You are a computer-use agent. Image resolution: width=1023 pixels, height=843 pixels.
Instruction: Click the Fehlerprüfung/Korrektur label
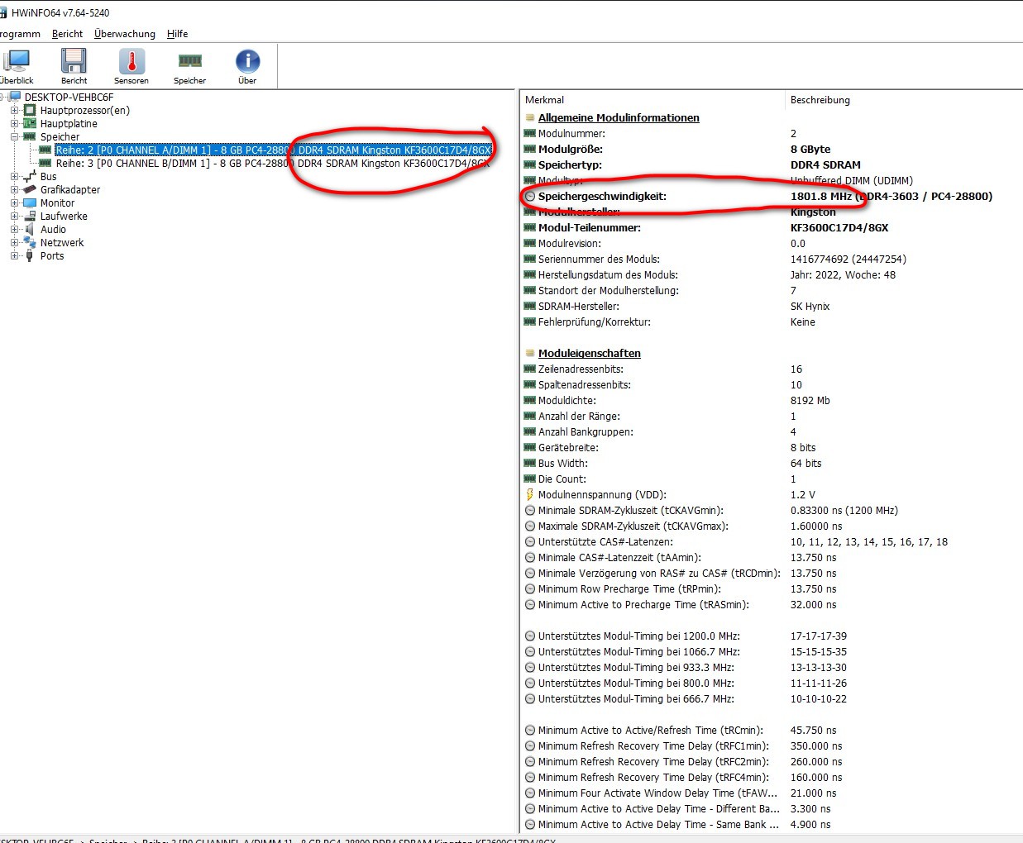coord(595,322)
